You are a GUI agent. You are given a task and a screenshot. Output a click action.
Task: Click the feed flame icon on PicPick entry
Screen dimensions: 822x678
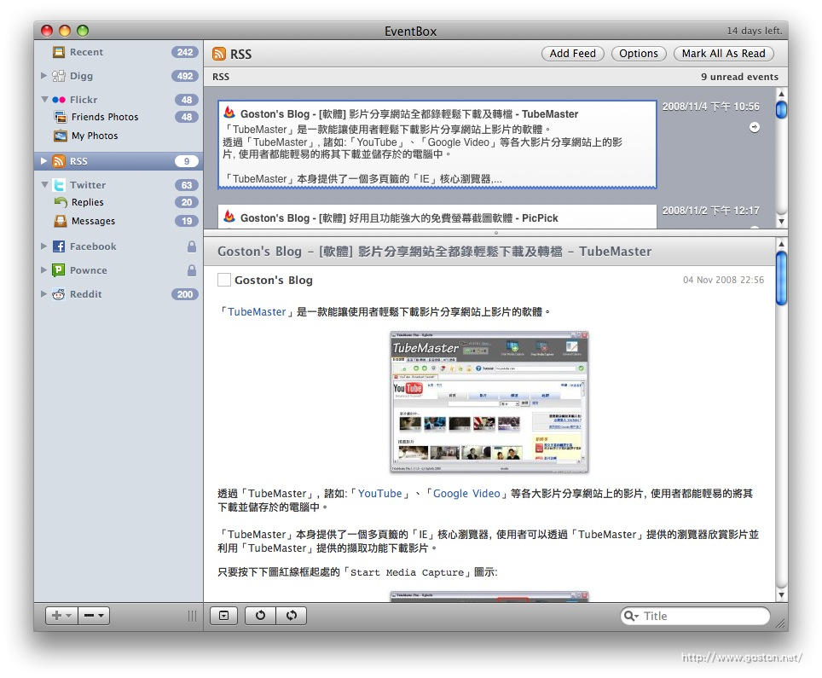click(229, 216)
